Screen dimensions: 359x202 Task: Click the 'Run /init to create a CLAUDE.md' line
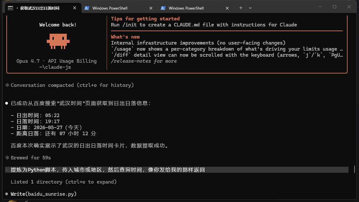204,25
